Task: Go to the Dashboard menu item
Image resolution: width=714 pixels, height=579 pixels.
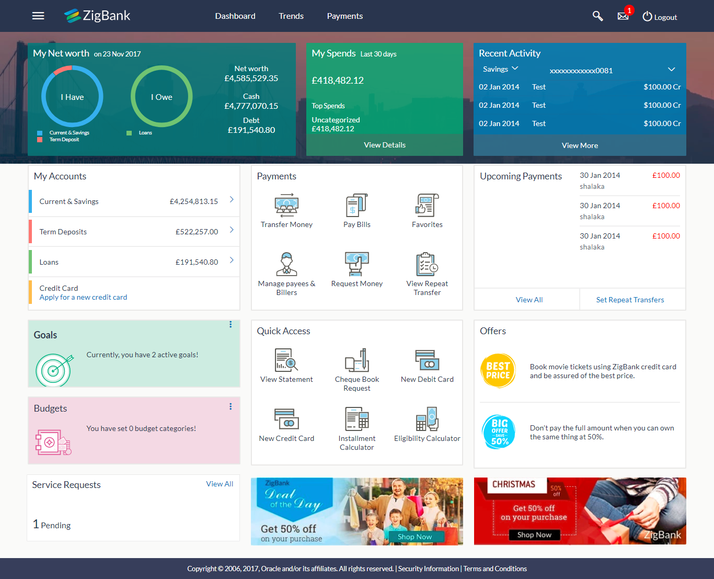Action: click(235, 16)
